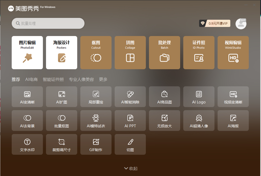Open the 文字水印 tool

27,144
